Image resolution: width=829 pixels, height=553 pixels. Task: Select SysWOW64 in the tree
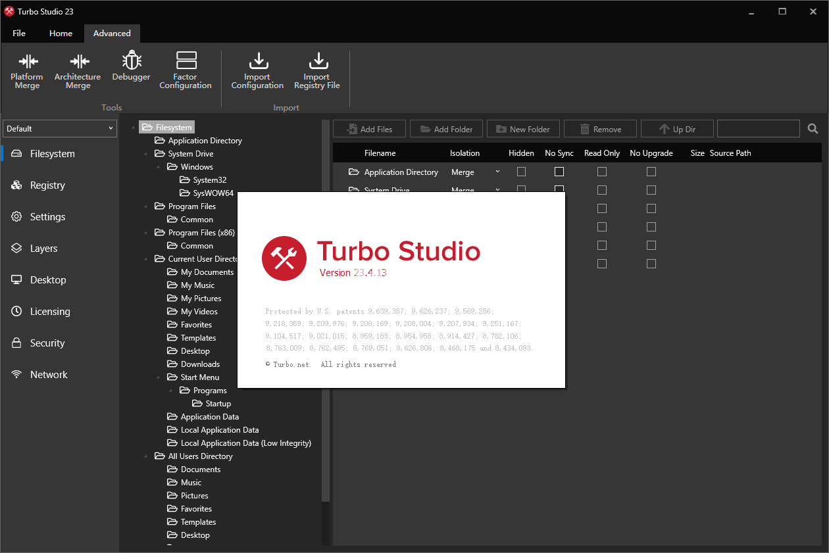tap(213, 193)
